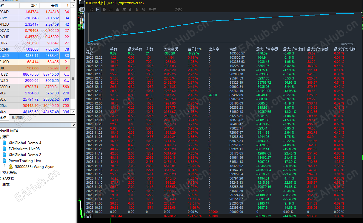
Task: Click the PowerTrading-Live server icon
Action: pyautogui.click(x=4, y=161)
